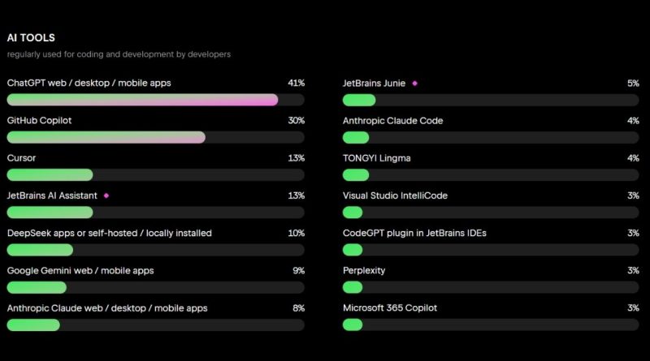The image size is (650, 361).
Task: Click the 41% value for ChatGPT
Action: click(x=296, y=83)
